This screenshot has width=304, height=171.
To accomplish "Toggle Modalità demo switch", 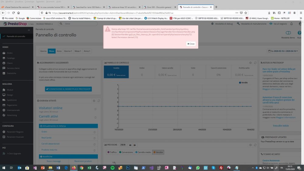I will click(x=288, y=33).
